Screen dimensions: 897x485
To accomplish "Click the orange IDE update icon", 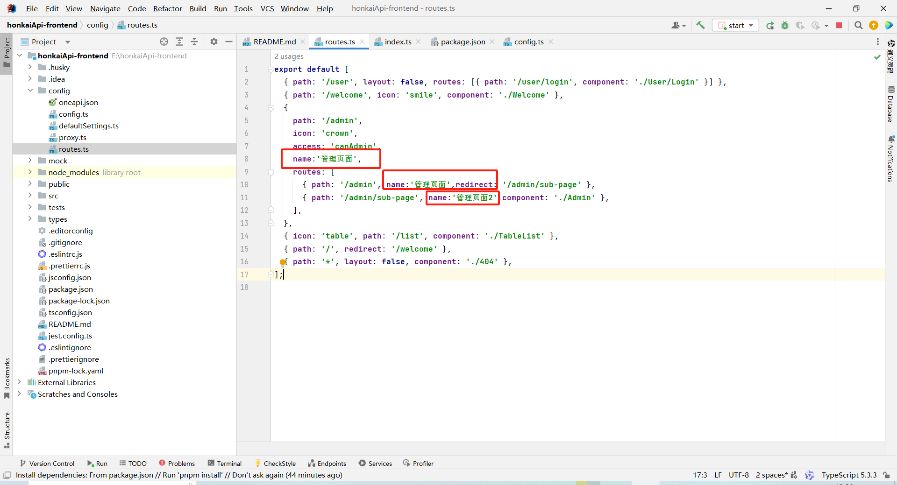I will tap(874, 25).
